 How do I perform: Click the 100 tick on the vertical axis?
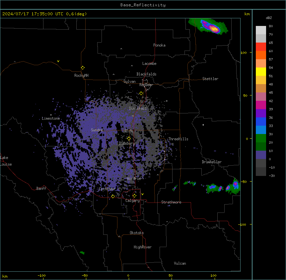244,53
